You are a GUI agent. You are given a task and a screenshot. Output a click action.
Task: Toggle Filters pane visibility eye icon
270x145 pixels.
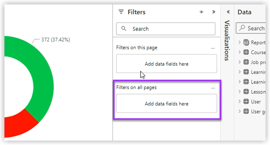201,12
